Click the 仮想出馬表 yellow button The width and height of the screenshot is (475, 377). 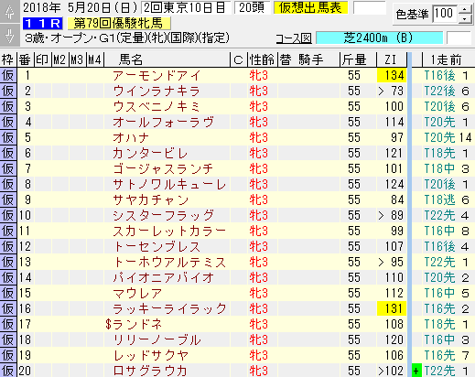pyautogui.click(x=310, y=7)
